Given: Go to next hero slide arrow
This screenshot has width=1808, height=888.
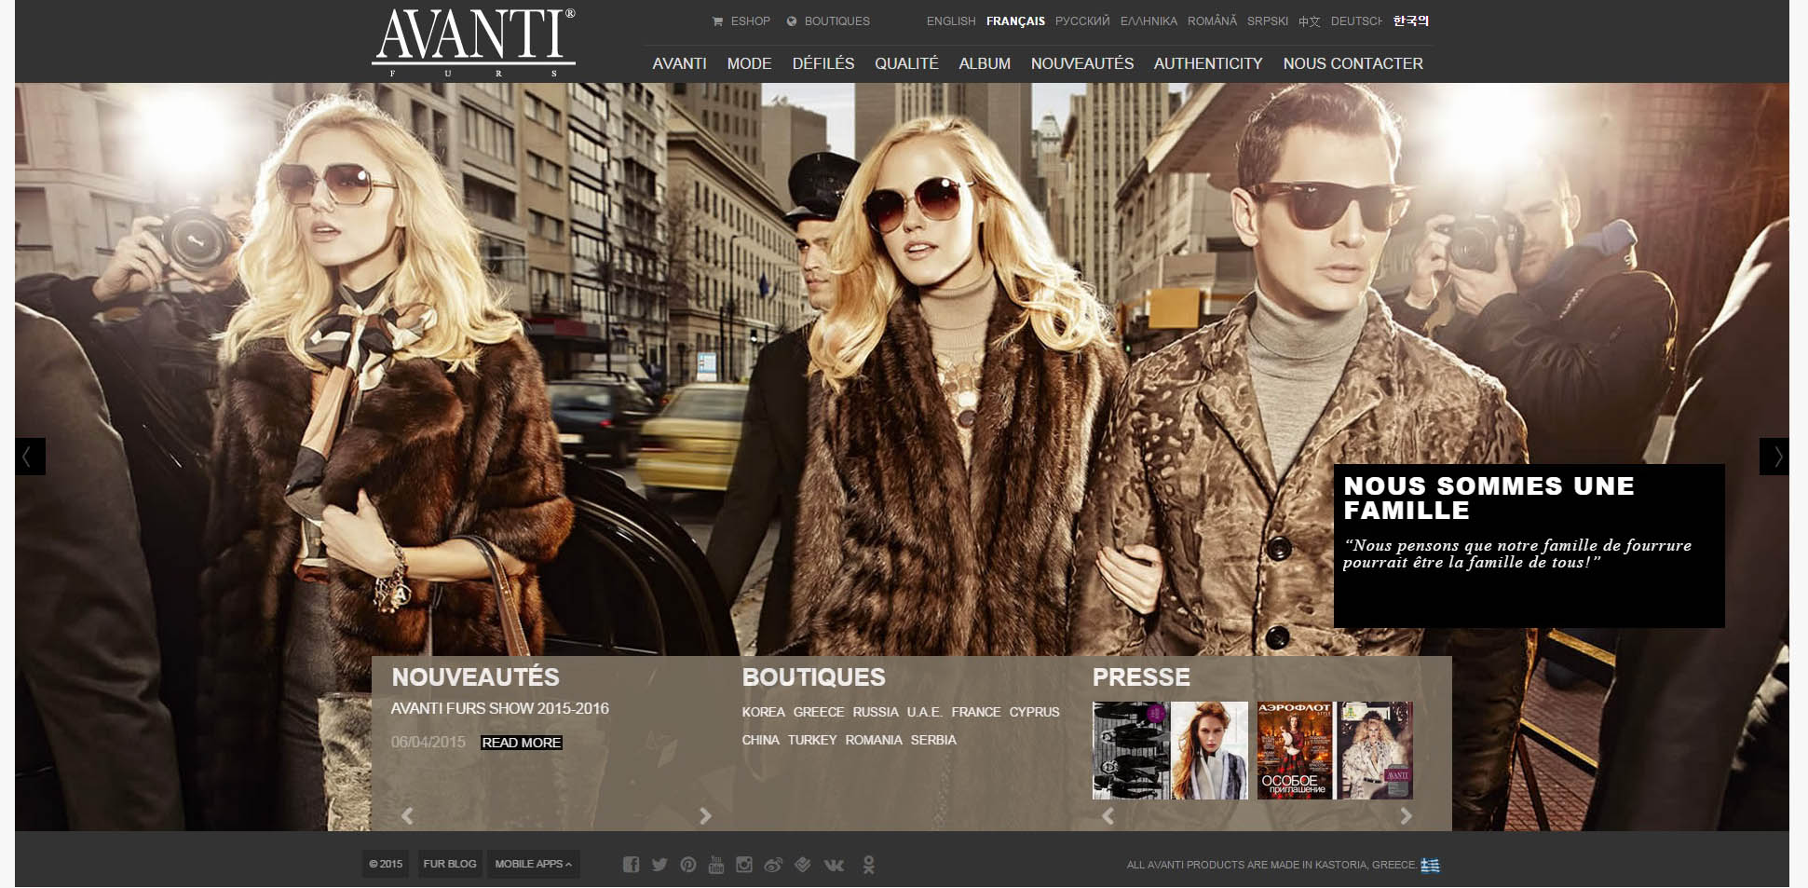Looking at the screenshot, I should tap(1774, 457).
